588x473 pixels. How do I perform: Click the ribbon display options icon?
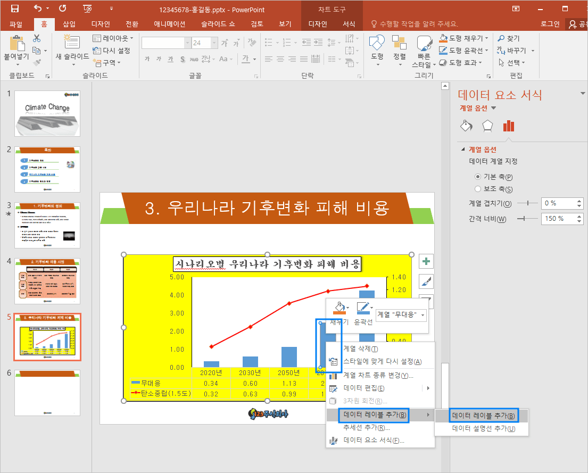click(516, 9)
